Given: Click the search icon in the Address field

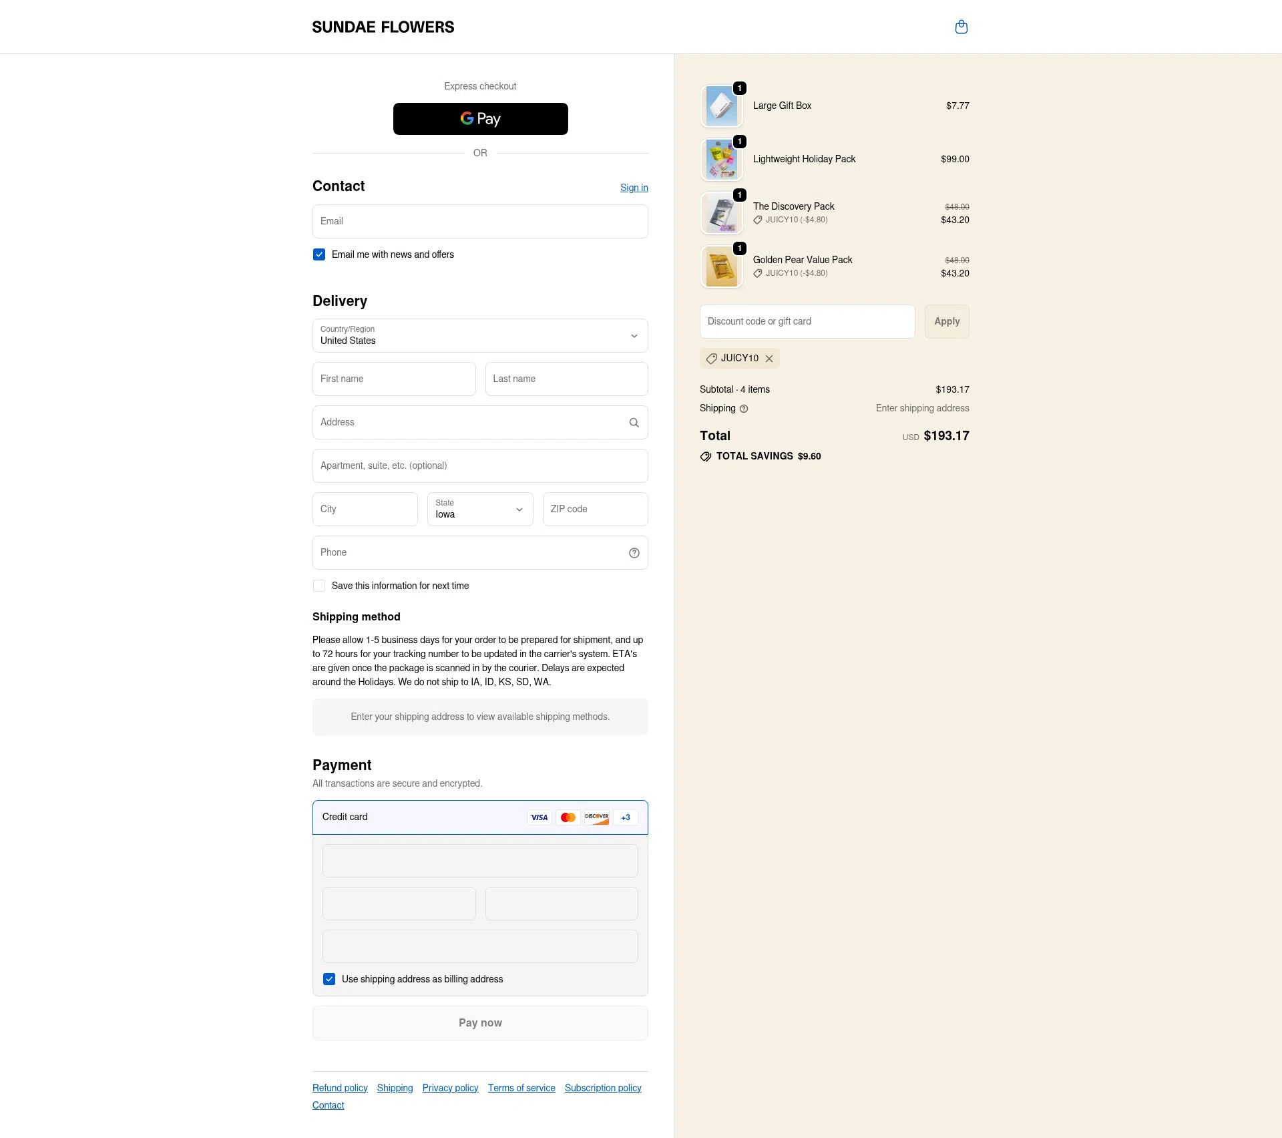Looking at the screenshot, I should (633, 422).
